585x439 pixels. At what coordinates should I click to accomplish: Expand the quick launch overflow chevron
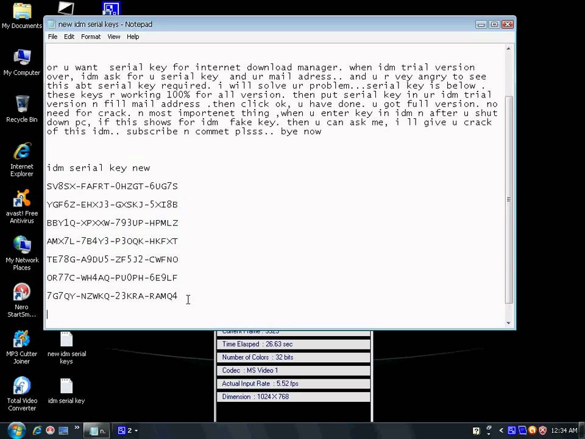coord(77,428)
